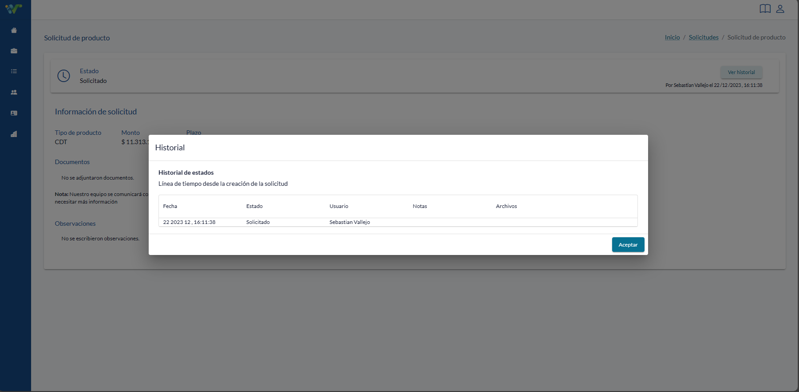Click the No se escribieron observaciones text
Screen dimensions: 799x392
tap(100, 239)
